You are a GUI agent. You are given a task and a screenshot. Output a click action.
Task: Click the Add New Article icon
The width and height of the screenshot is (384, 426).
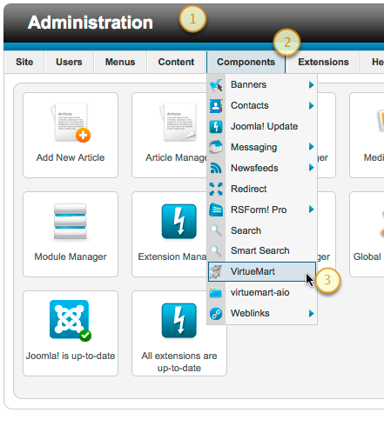71,123
